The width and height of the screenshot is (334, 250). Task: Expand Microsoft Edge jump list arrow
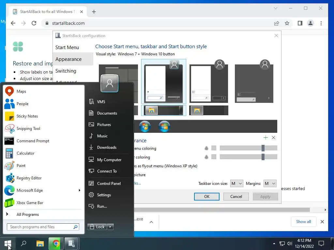(x=80, y=190)
